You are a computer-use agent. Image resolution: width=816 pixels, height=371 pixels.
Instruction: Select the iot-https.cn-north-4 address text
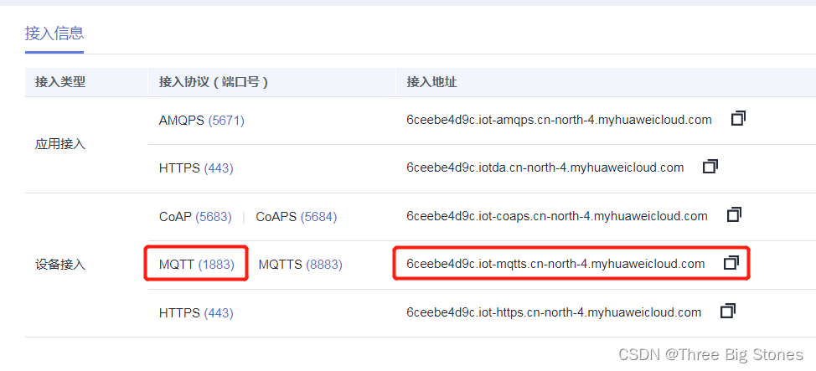pyautogui.click(x=554, y=312)
